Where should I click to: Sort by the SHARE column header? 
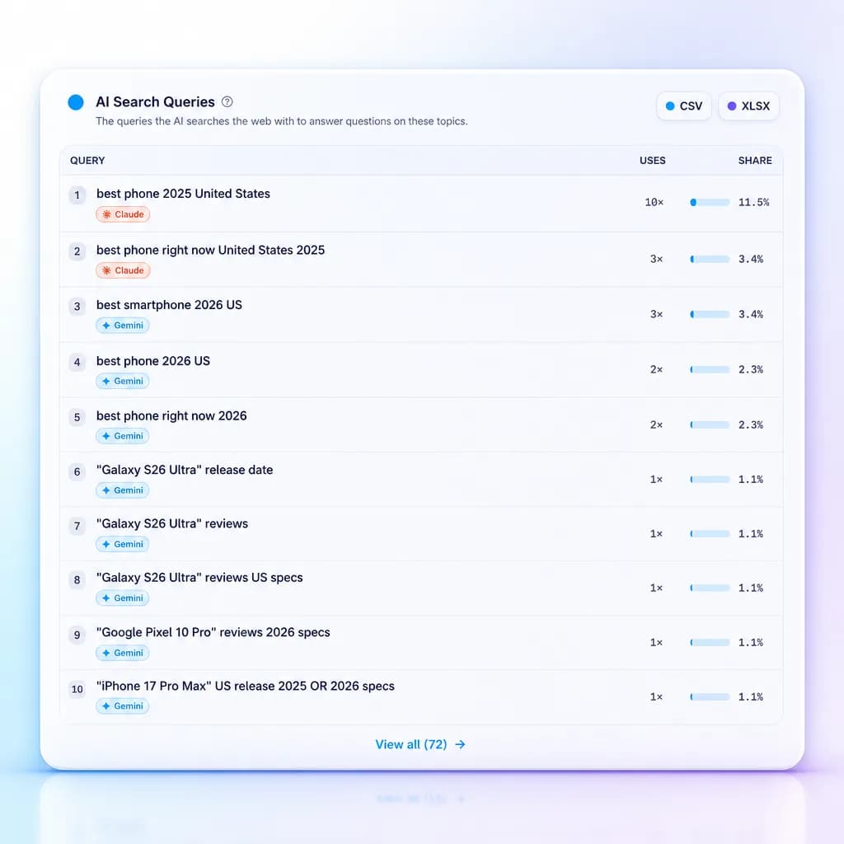[755, 161]
